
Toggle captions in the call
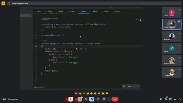pos(86,99)
